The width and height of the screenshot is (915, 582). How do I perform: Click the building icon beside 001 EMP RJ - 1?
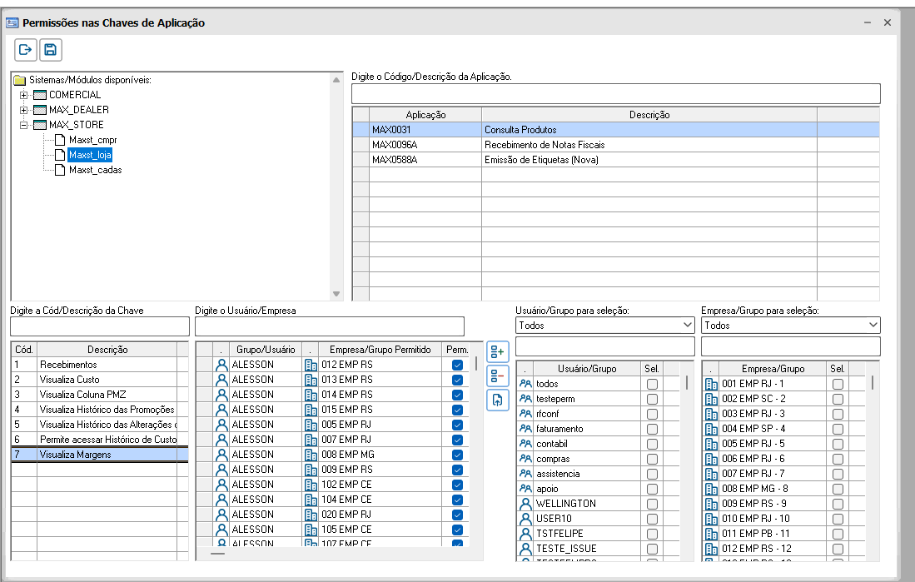(x=711, y=384)
